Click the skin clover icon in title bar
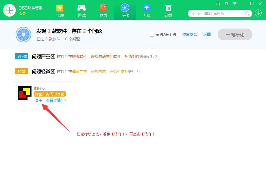This screenshot has height=196, width=266. [226, 3]
